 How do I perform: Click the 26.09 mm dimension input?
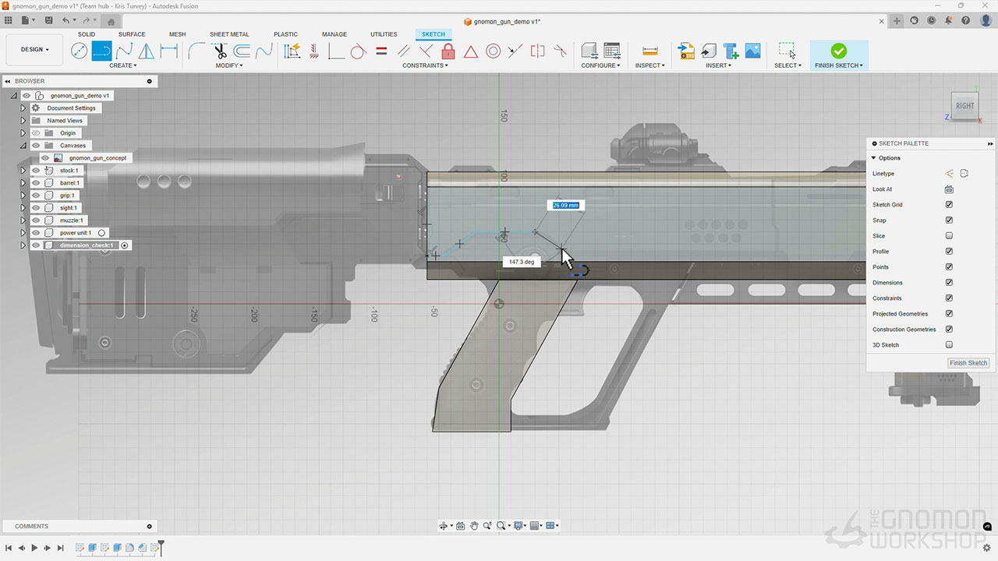click(x=565, y=206)
